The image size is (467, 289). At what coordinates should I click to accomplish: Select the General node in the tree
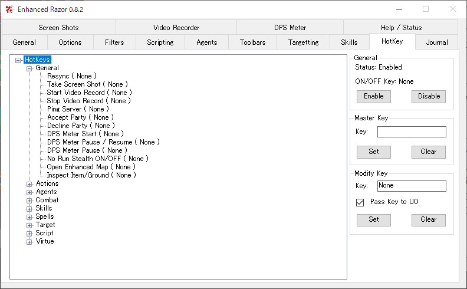coord(47,68)
